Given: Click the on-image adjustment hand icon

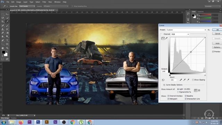Looking at the screenshot, I should [x=163, y=80].
